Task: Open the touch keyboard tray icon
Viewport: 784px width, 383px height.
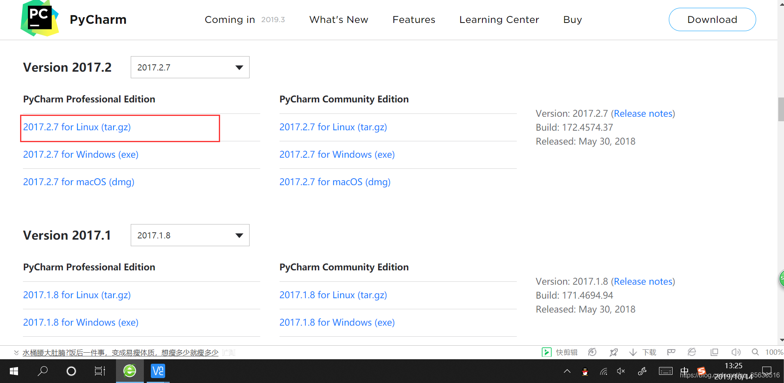Action: coord(666,371)
